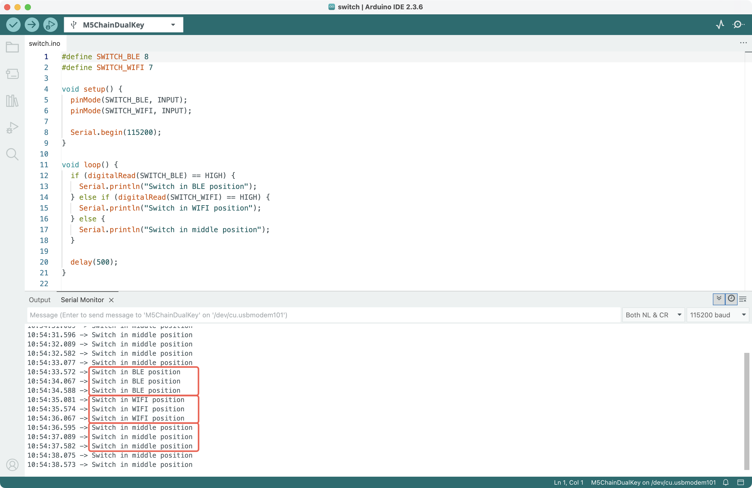Toggle the Serial Monitor icon at top right

coord(738,25)
